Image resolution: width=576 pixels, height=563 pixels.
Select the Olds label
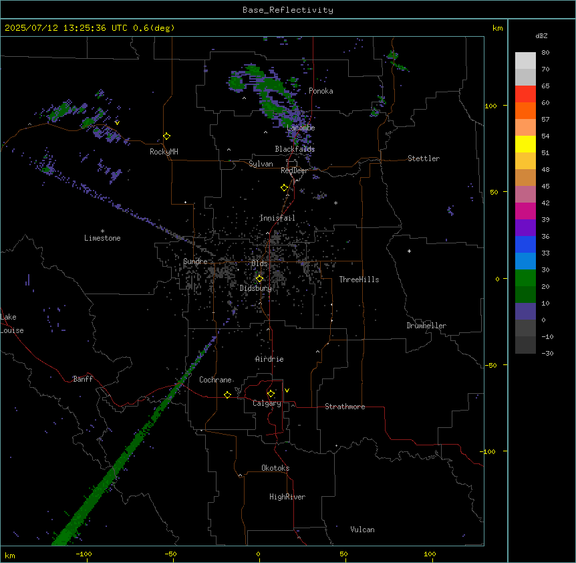click(x=259, y=263)
